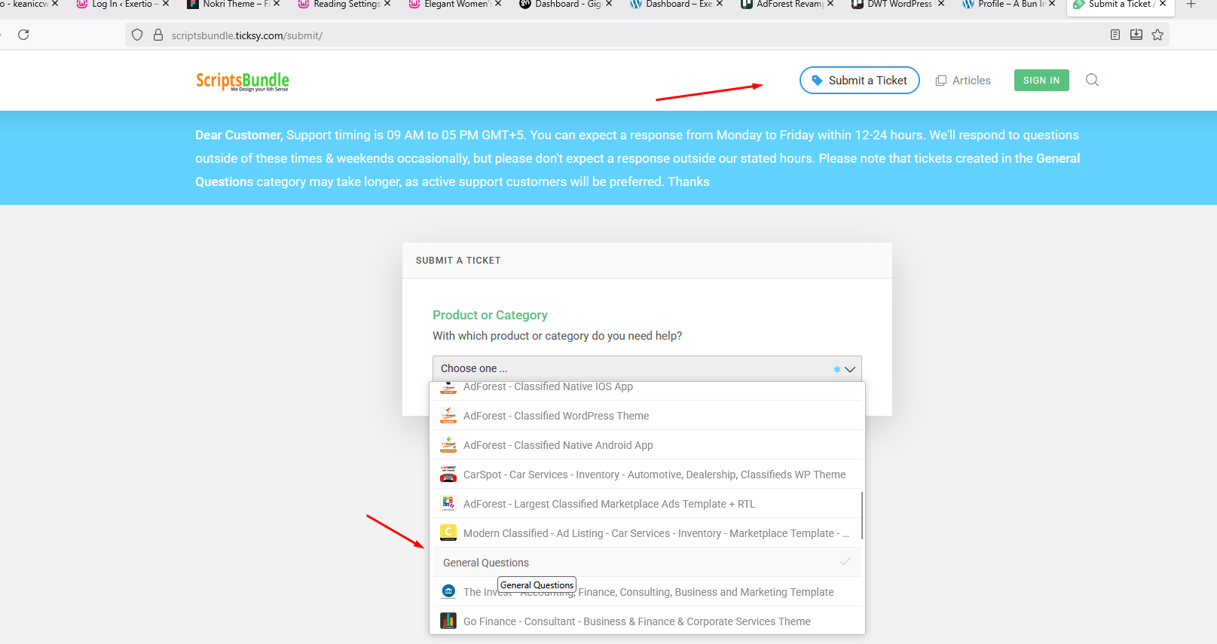1217x644 pixels.
Task: Click the dropdown chevron arrow
Action: (850, 369)
